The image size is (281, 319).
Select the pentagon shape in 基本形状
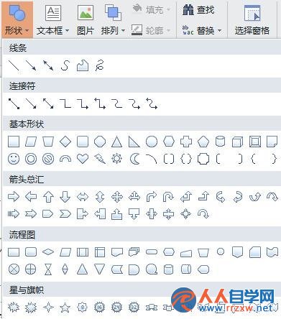coord(203,142)
